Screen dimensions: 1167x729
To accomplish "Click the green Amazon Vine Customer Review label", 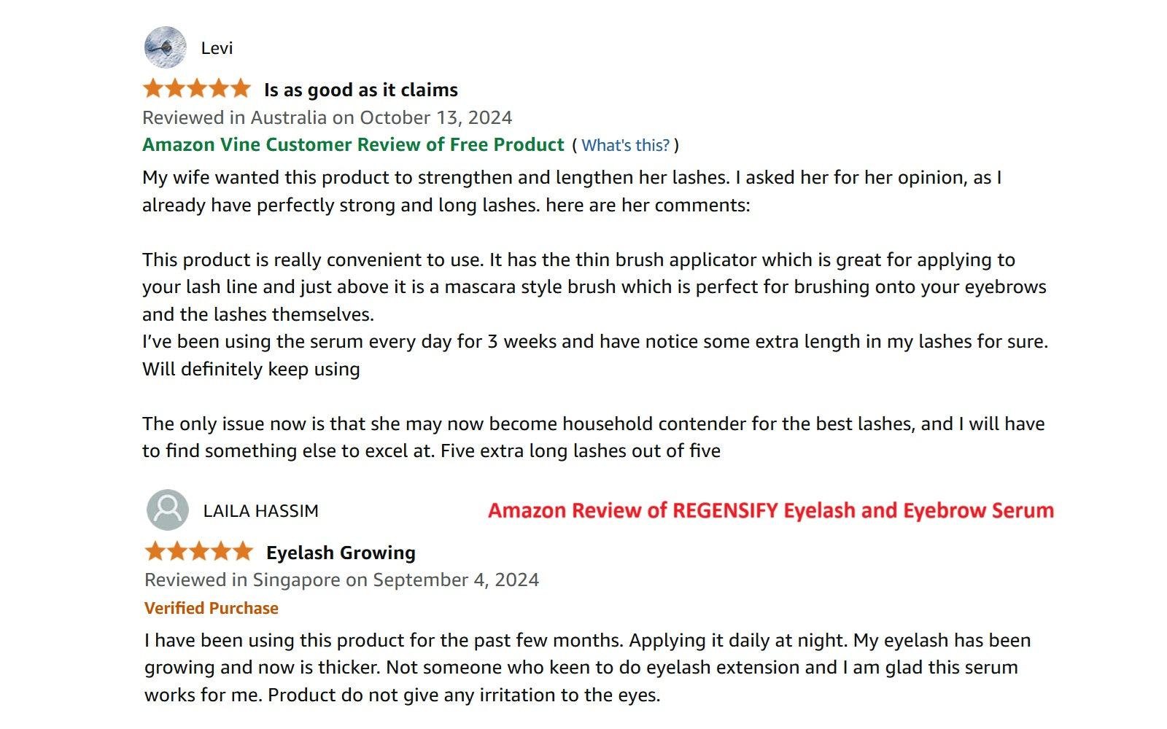I will (353, 144).
